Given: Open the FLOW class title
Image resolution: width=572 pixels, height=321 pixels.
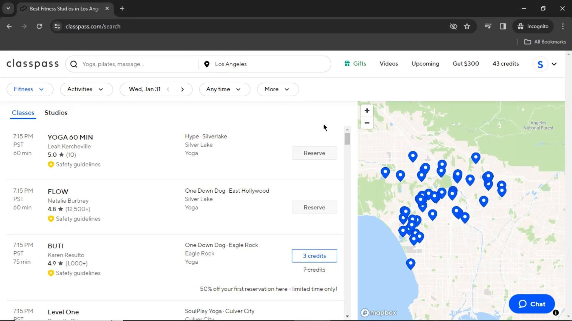Looking at the screenshot, I should (58, 192).
